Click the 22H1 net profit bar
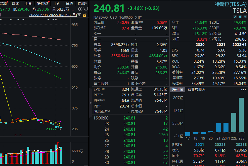 pos(226,128)
